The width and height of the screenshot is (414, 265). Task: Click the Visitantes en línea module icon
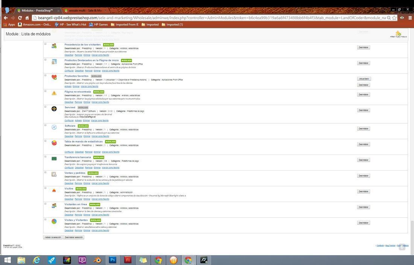tap(54, 206)
